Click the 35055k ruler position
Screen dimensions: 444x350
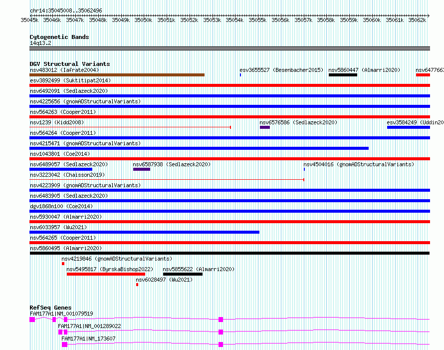[x=257, y=20]
